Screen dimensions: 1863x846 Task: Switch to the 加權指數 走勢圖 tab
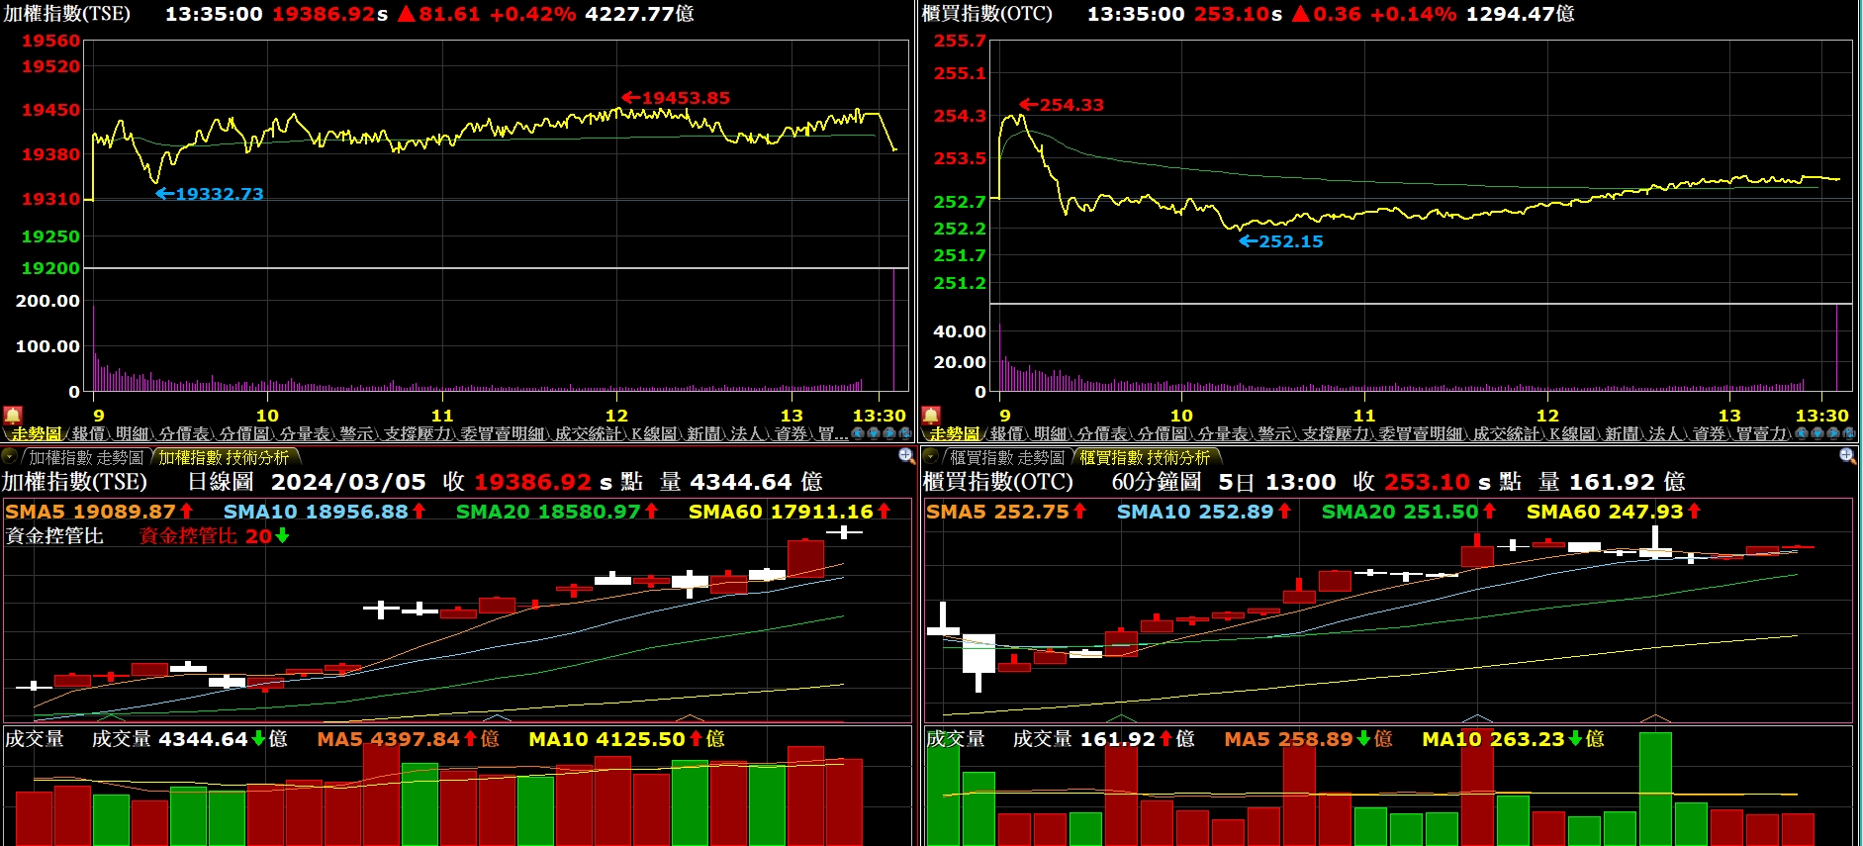[x=86, y=458]
